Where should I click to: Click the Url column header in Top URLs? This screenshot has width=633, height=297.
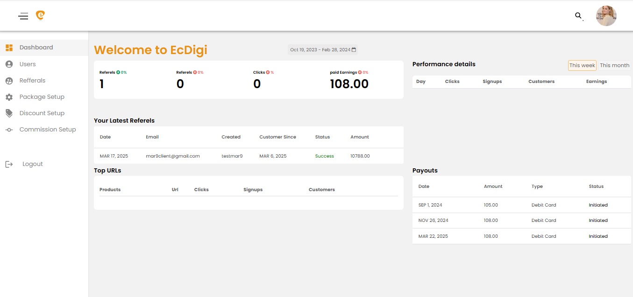tap(175, 190)
